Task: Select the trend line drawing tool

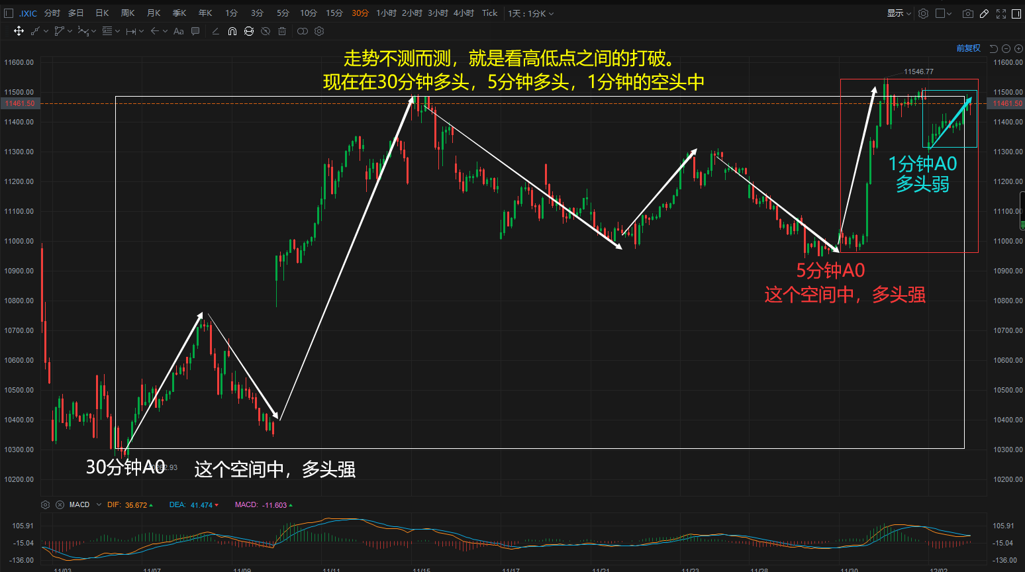Action: 35,31
